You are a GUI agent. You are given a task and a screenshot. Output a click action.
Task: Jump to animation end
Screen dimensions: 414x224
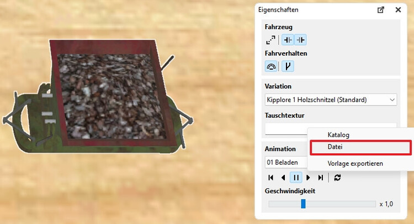(x=321, y=178)
